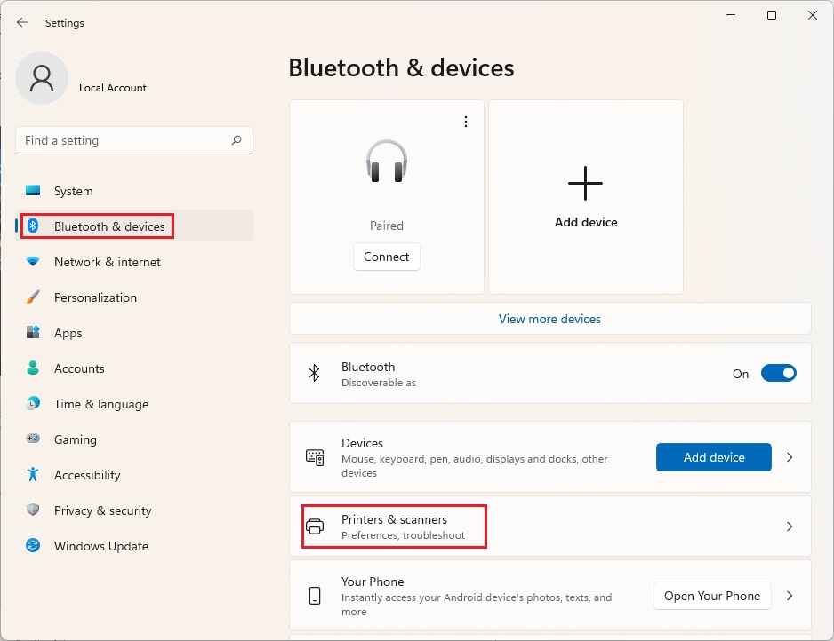This screenshot has height=641, width=834.
Task: Click the Privacy & security shield icon
Action: click(x=33, y=510)
